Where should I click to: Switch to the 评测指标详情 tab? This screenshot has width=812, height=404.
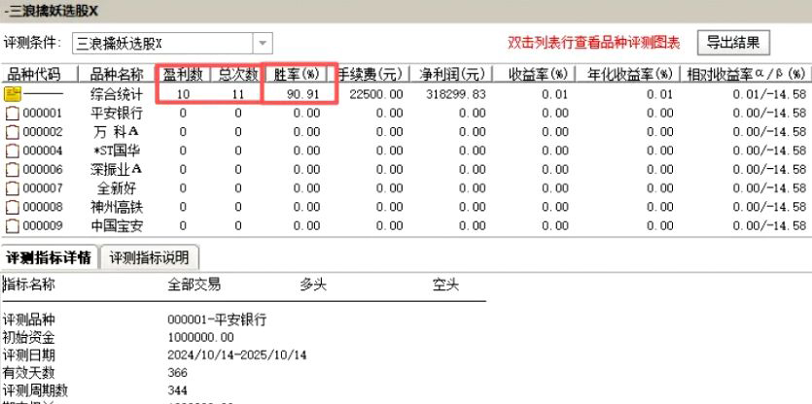49,257
